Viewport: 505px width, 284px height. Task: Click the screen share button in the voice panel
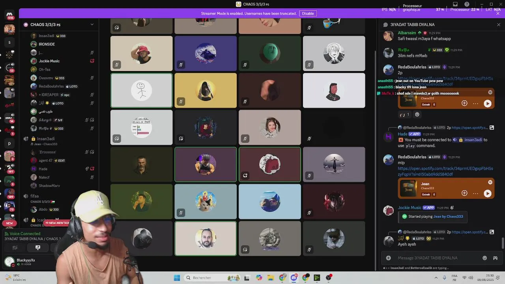(38, 248)
